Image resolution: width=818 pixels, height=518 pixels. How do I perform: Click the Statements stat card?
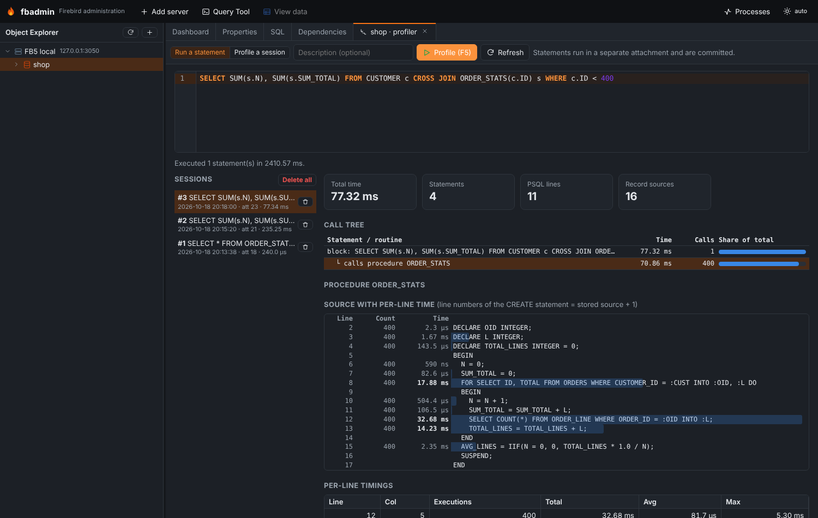468,192
